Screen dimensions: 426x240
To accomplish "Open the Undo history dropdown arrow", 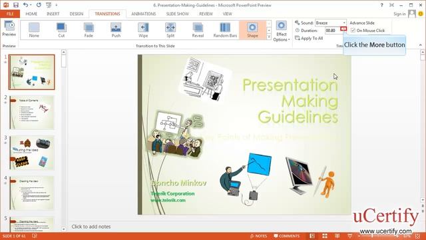I will (30, 5).
